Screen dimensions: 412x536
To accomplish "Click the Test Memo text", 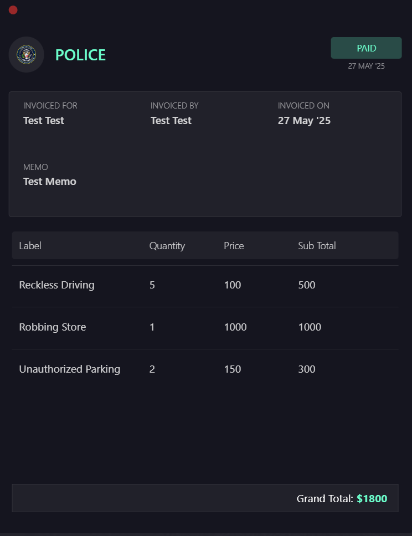I will pos(50,182).
